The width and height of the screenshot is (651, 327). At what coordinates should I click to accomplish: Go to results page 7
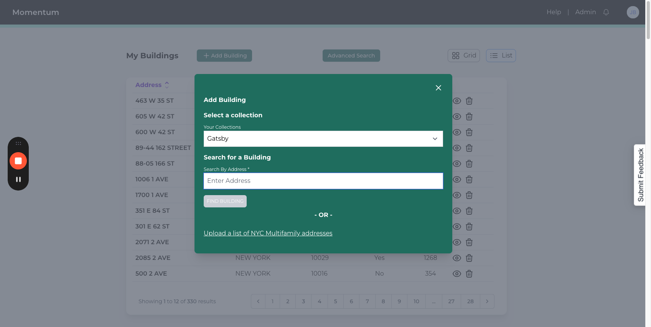tap(368, 301)
